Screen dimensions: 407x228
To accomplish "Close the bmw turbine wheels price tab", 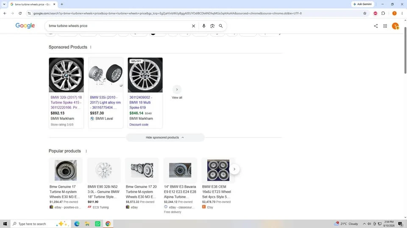I will pyautogui.click(x=54, y=4).
